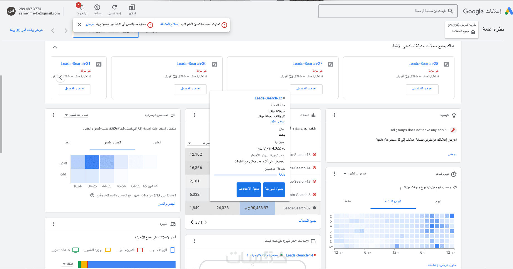Viewport: 513px width, 269px height.
Task: Focus the page or campaign search field
Action: pos(388,11)
